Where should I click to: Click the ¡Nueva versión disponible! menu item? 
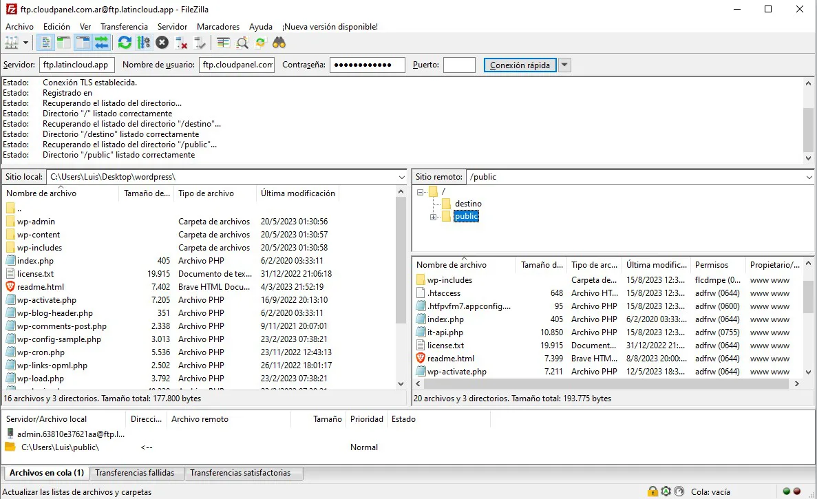pos(330,27)
